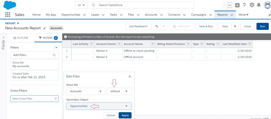Open the Secondary Object Opportunities dropdown

click(x=99, y=106)
